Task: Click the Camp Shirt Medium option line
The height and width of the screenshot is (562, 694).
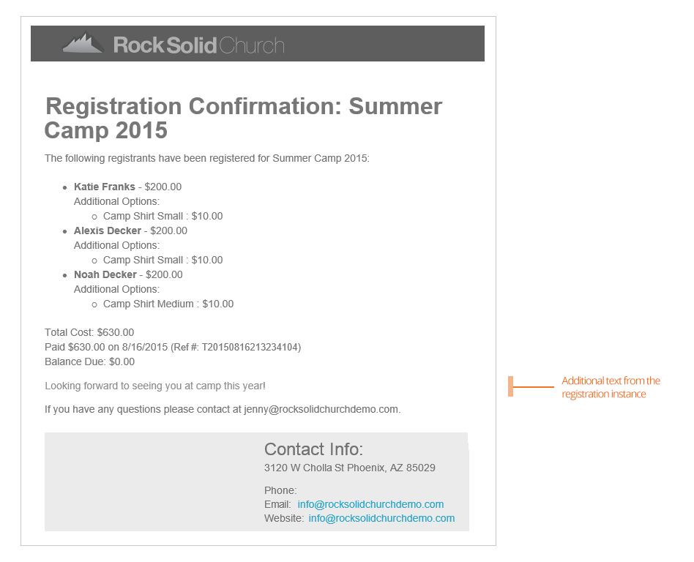Action: click(x=168, y=304)
